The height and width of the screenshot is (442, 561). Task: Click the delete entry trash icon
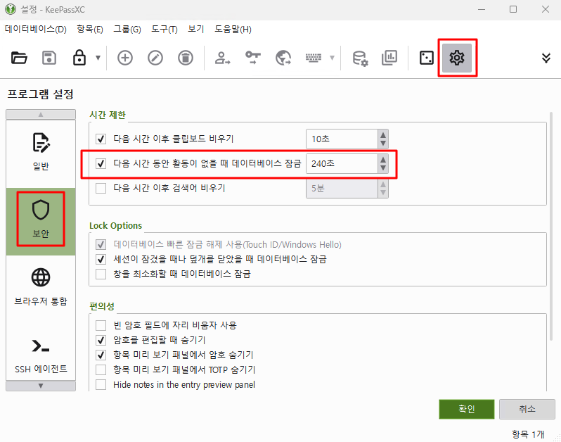184,58
